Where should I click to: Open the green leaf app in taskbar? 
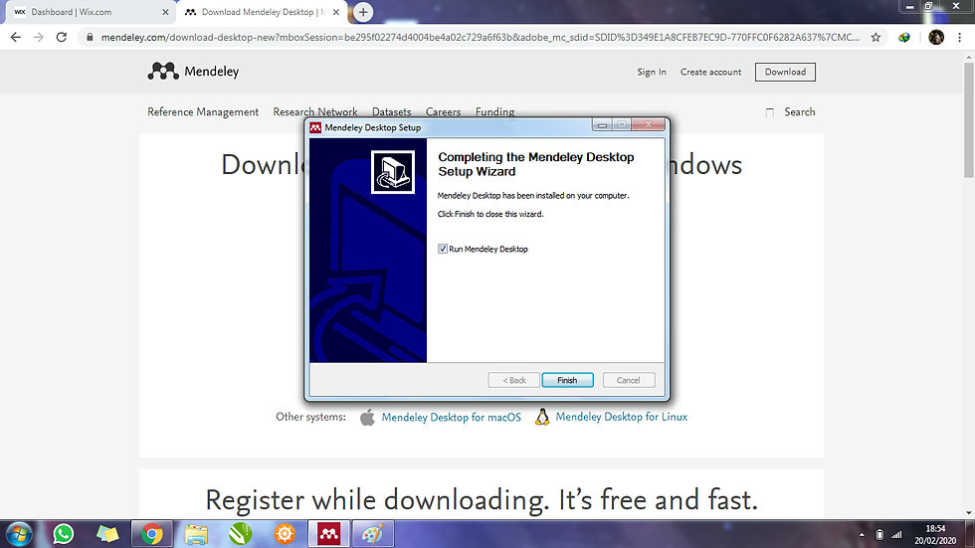click(x=240, y=534)
